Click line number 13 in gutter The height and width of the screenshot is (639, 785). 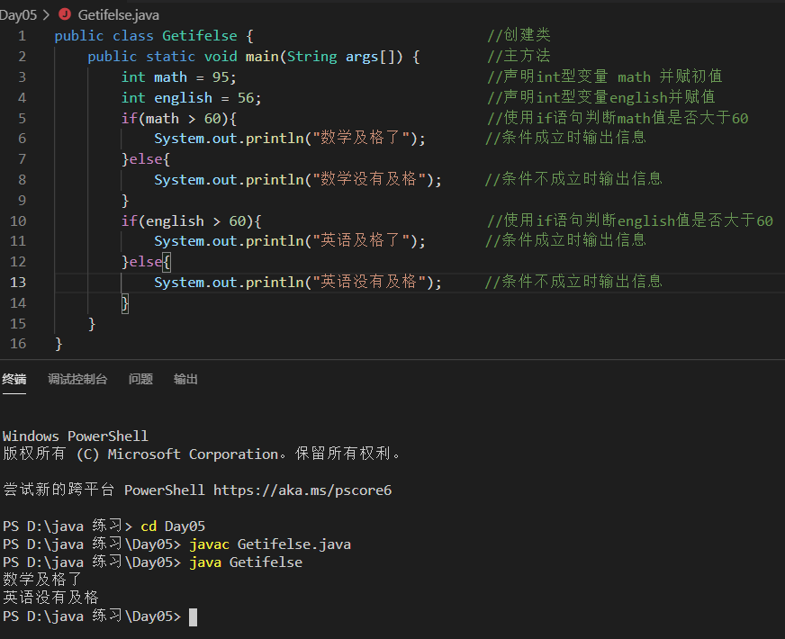click(x=18, y=283)
